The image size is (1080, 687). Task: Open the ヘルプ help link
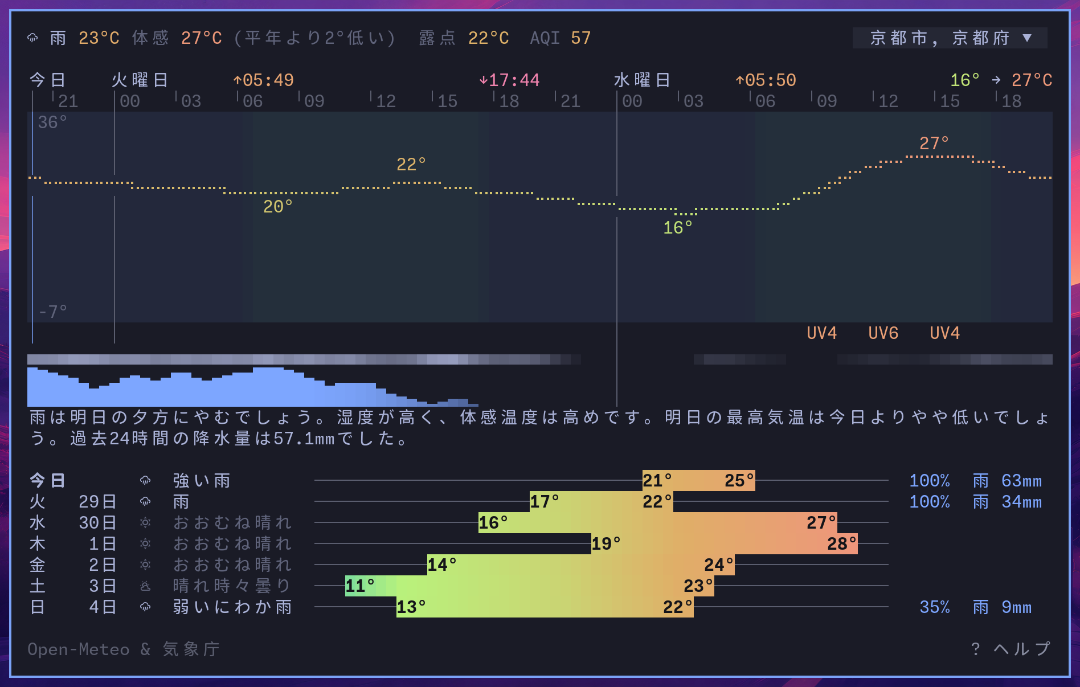click(1011, 649)
